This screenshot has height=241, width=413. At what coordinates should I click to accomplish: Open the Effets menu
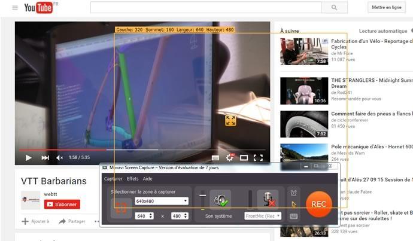(132, 179)
